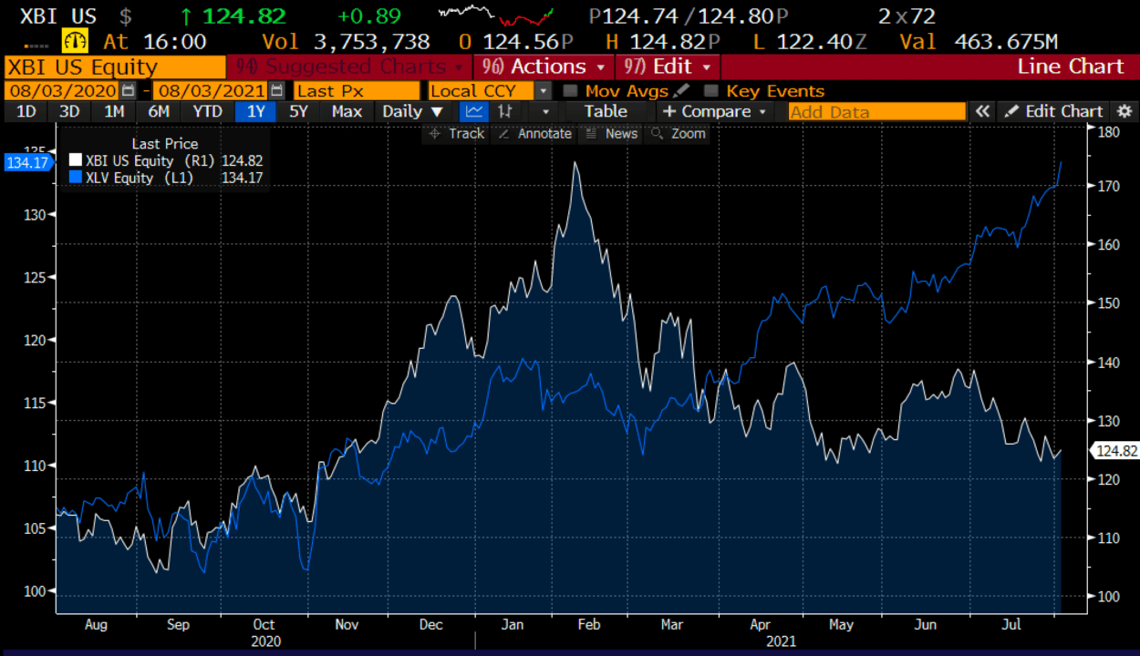The width and height of the screenshot is (1140, 656).
Task: Click the yellow gauge alert icon
Action: click(74, 41)
